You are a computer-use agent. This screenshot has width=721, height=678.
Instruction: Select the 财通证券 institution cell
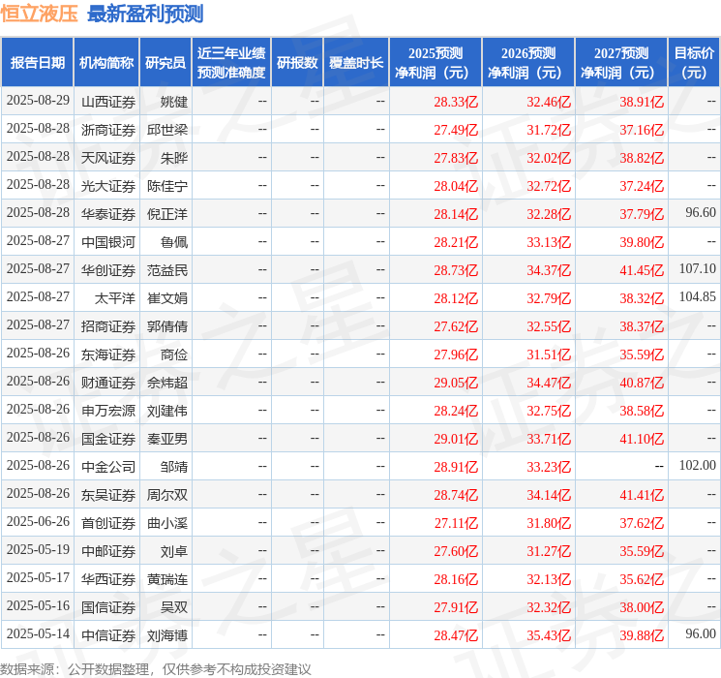click(x=108, y=383)
